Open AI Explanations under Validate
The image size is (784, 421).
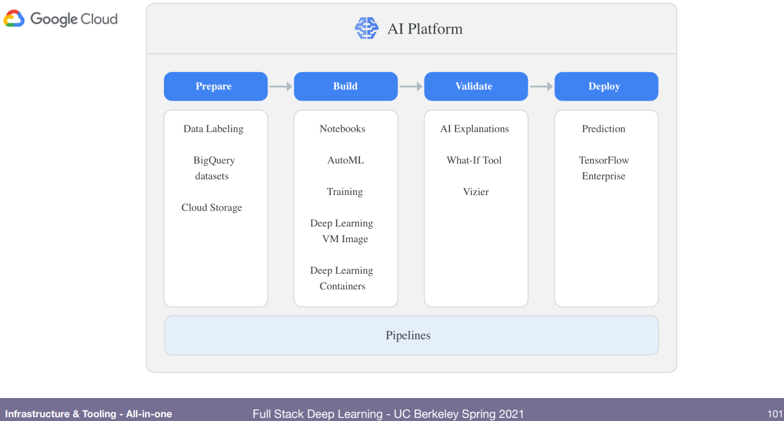(474, 129)
